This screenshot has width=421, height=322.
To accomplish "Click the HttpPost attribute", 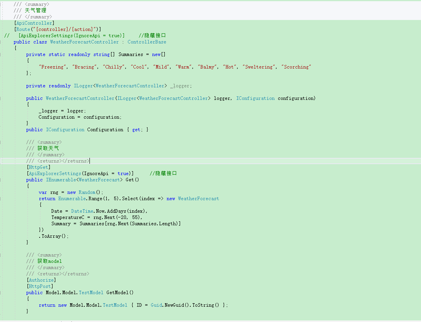I will coord(40,286).
